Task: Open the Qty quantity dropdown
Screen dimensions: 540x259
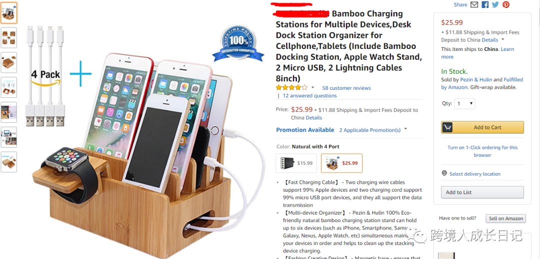Action: 464,103
